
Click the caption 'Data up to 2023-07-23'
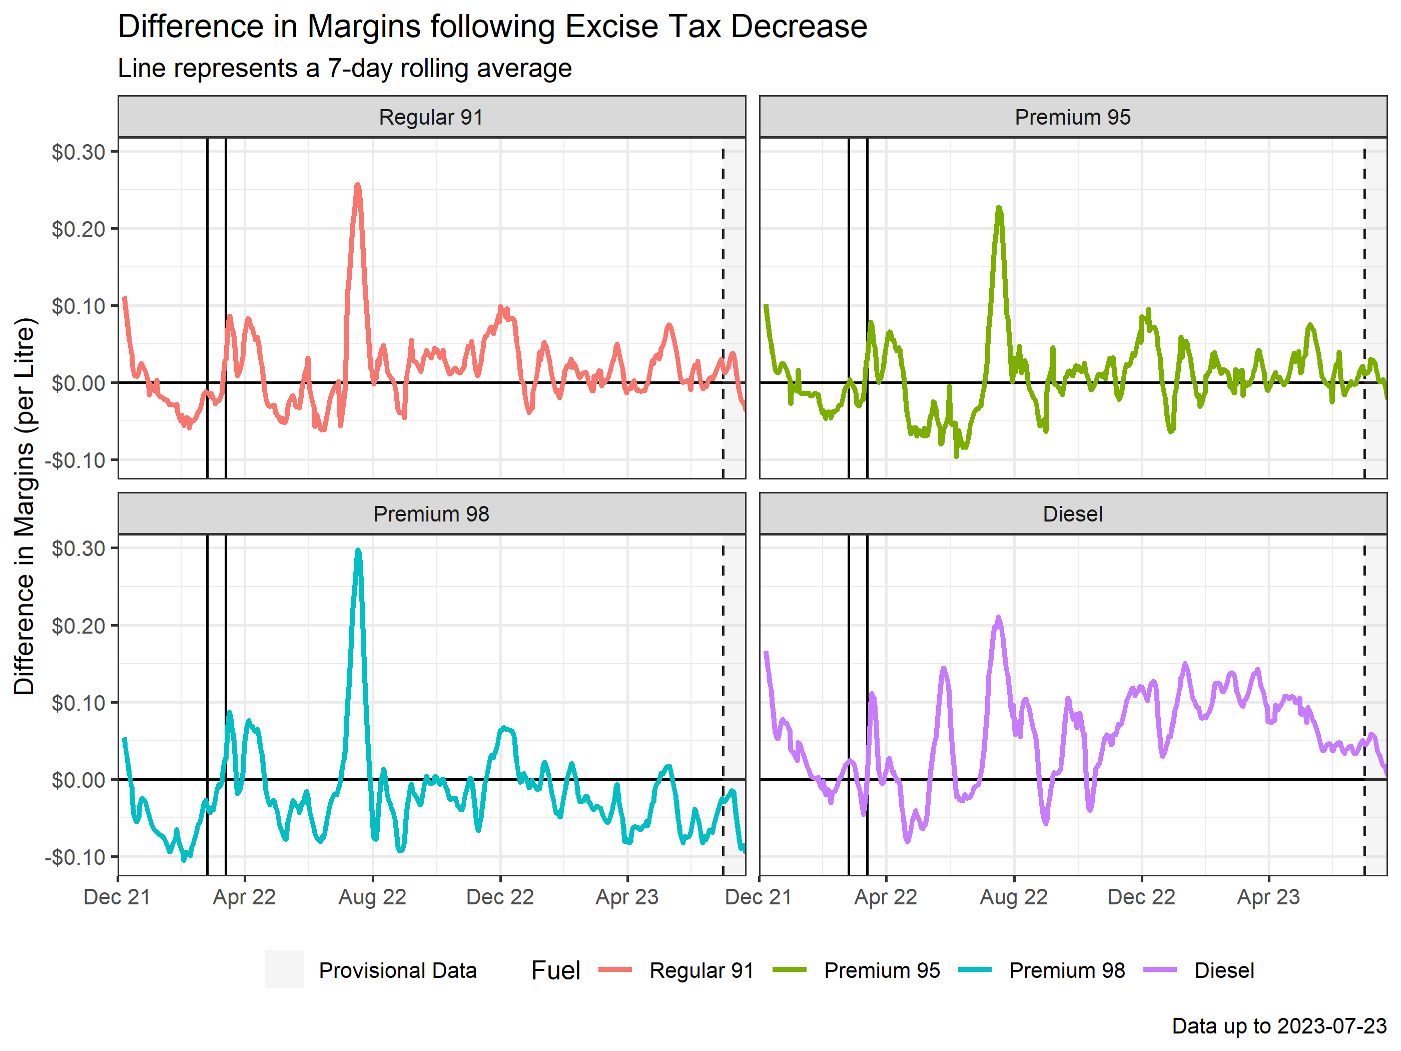(x=1279, y=1026)
